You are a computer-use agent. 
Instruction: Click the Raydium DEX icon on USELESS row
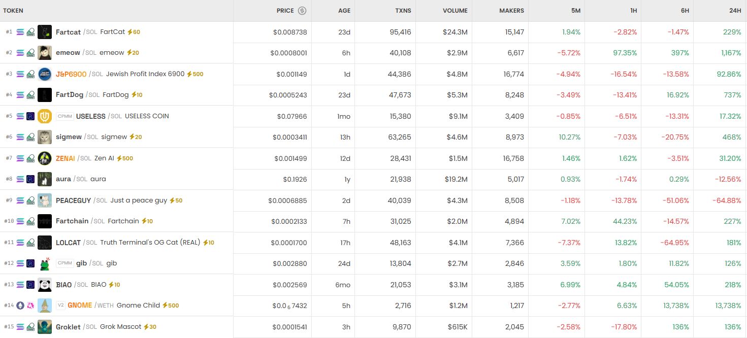pyautogui.click(x=30, y=116)
